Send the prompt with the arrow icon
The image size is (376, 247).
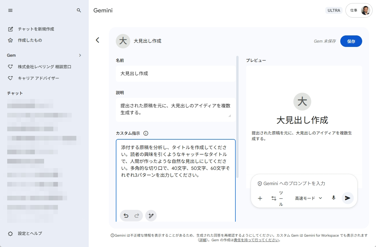click(348, 198)
